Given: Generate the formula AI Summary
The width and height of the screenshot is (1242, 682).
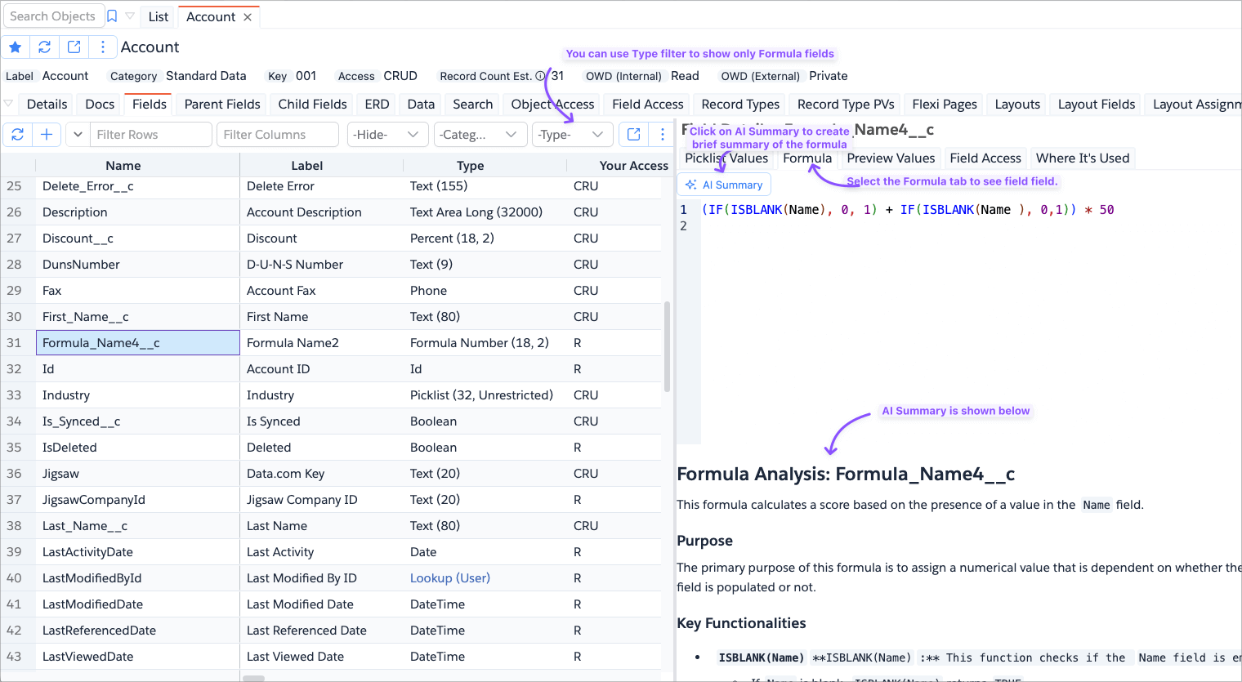Looking at the screenshot, I should [724, 185].
